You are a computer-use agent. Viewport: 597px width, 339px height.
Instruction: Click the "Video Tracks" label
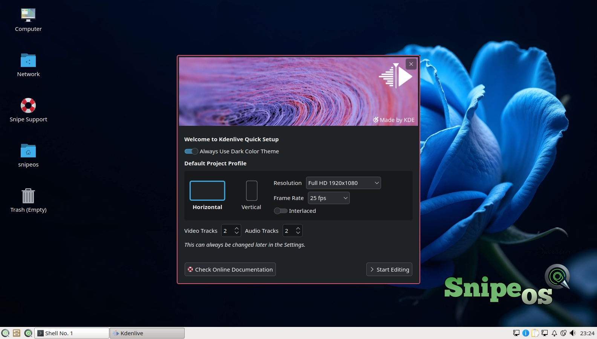tap(201, 231)
